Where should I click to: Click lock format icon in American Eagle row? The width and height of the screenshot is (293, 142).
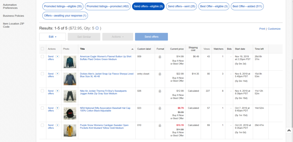[160, 57]
